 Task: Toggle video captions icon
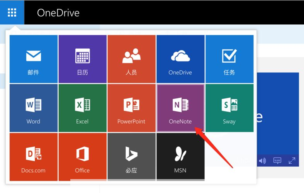277,161
